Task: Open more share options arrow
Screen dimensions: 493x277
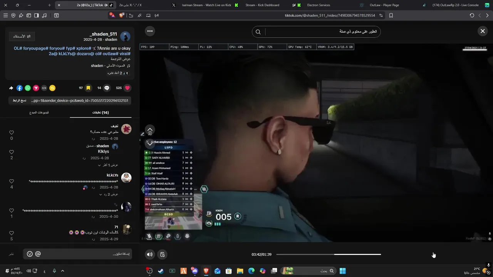Action: 11,88
